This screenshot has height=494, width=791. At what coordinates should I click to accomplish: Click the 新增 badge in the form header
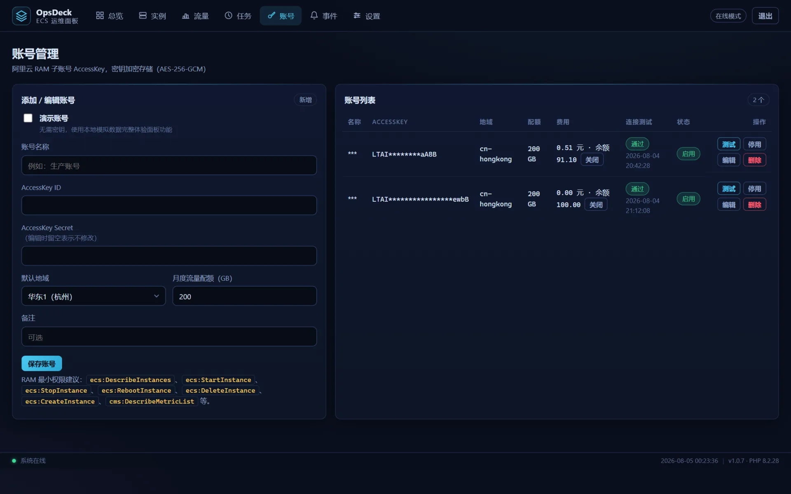tap(305, 100)
